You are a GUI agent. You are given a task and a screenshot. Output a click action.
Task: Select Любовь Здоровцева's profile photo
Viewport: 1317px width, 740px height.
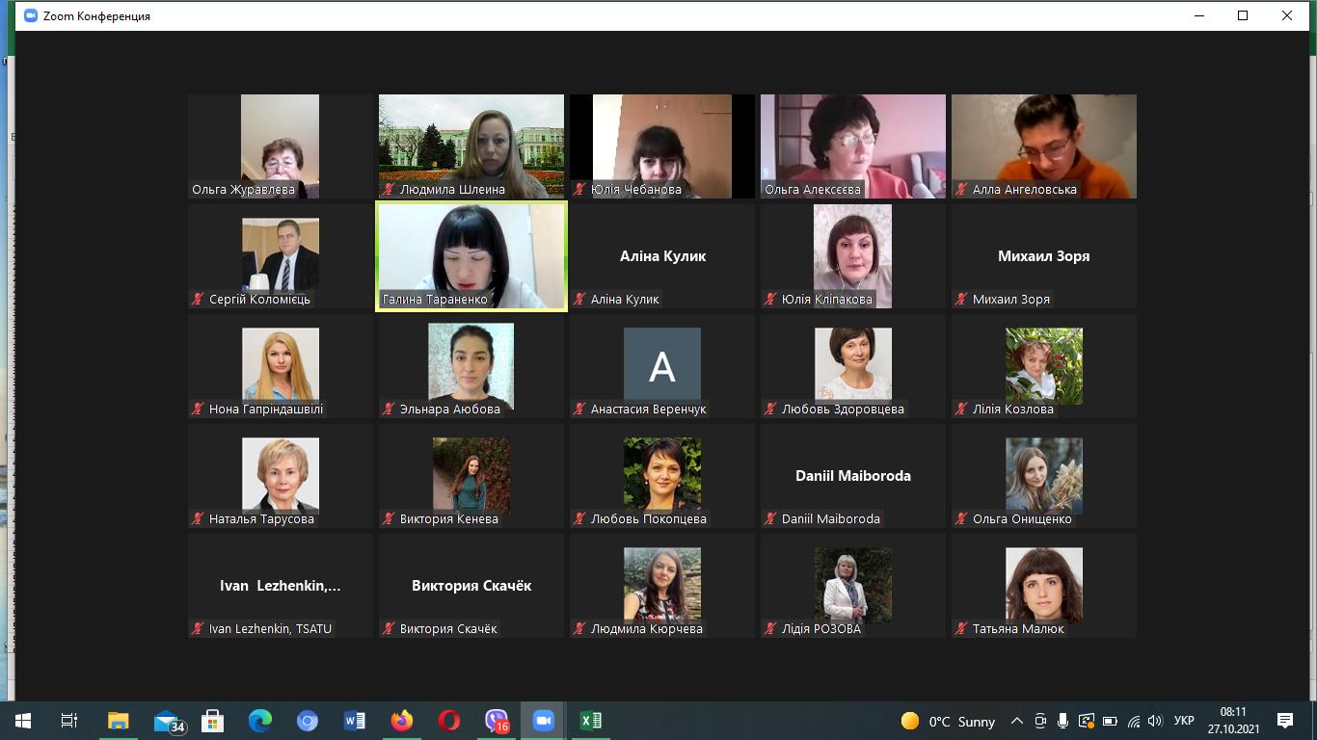click(x=853, y=364)
